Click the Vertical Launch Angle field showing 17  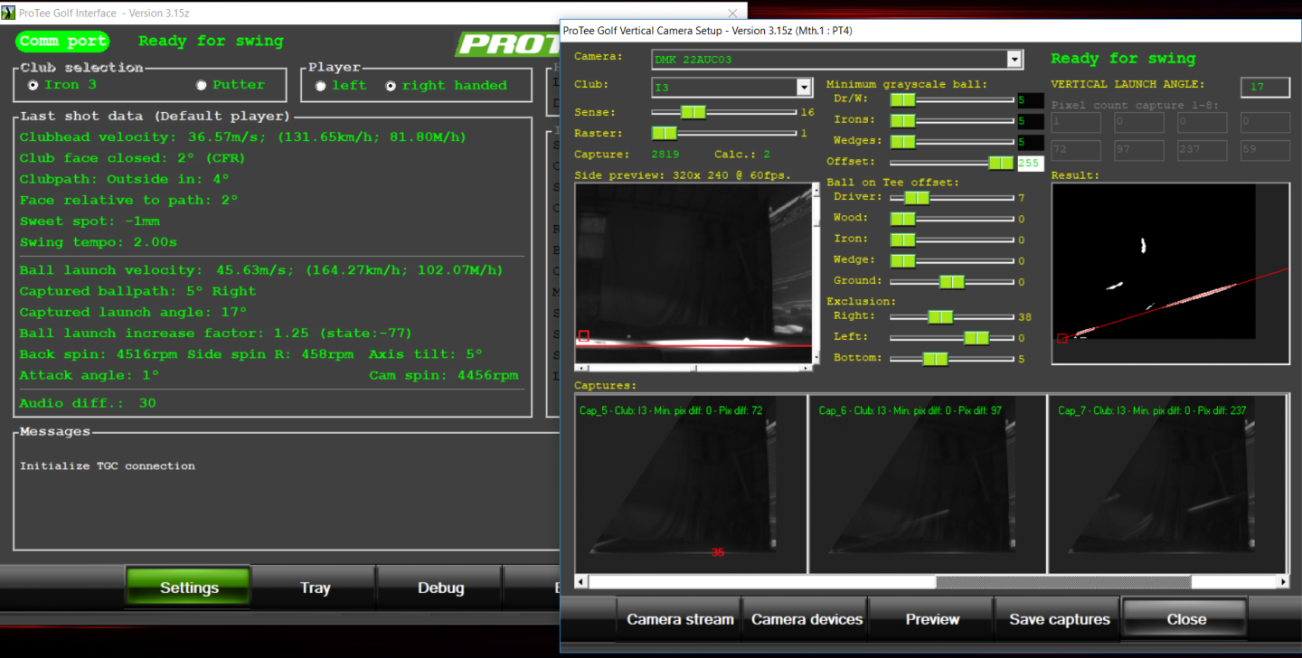(x=1265, y=87)
